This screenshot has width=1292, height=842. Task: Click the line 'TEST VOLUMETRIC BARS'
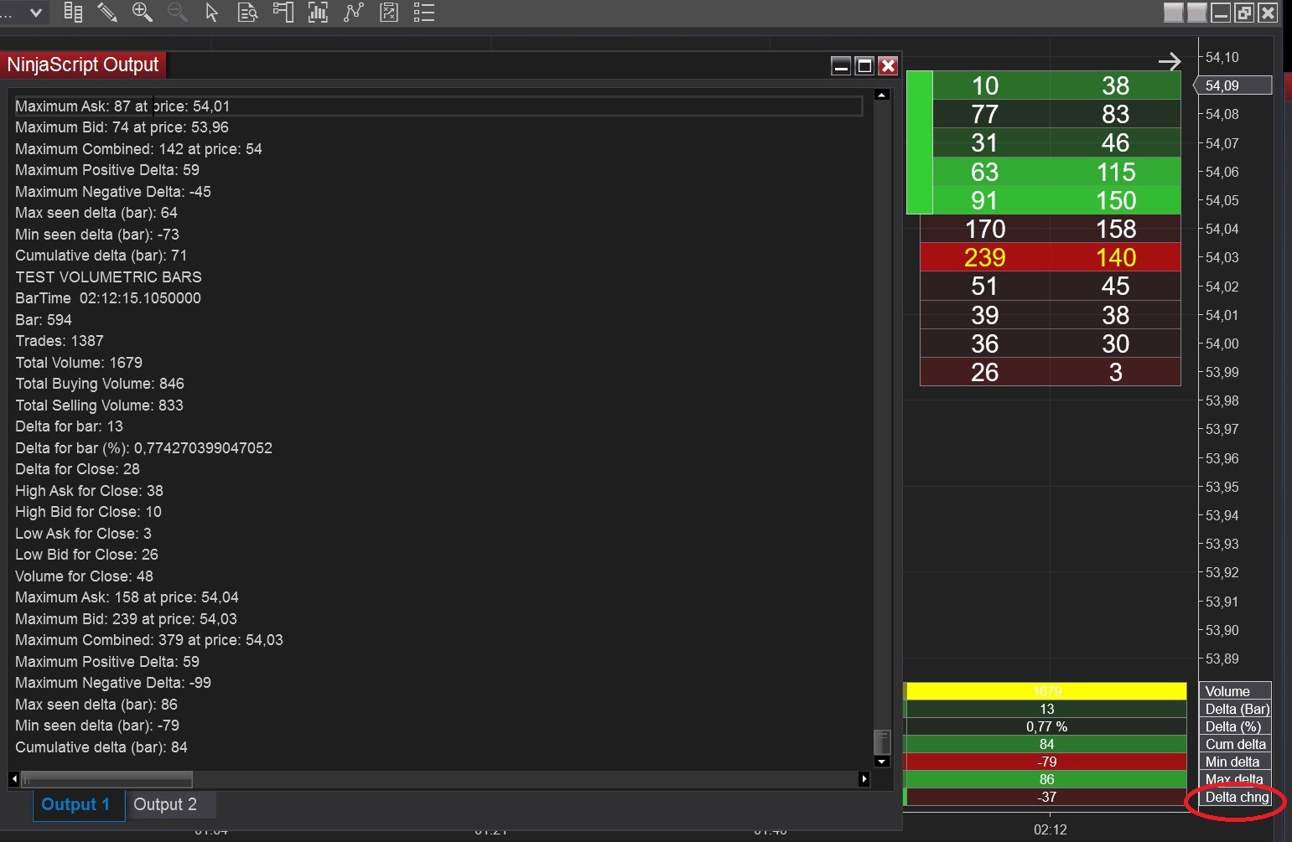click(108, 277)
